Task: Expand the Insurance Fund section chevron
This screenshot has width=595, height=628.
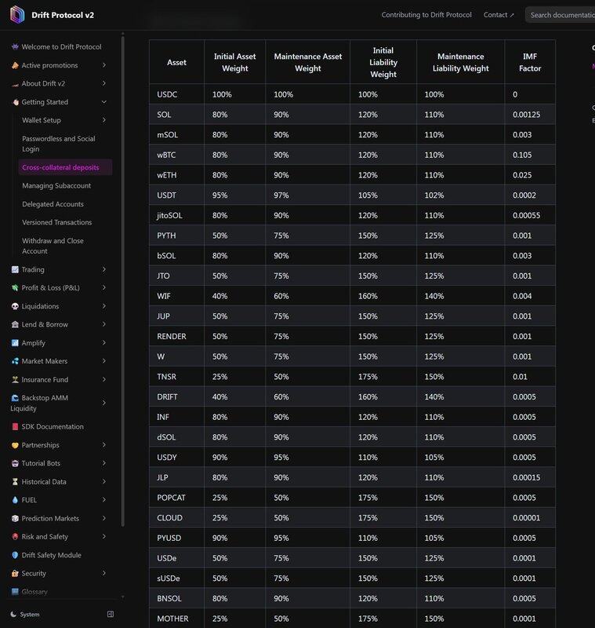Action: (104, 380)
